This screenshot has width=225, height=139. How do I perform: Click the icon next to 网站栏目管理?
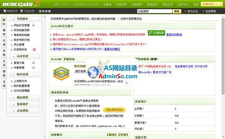pos(34,25)
